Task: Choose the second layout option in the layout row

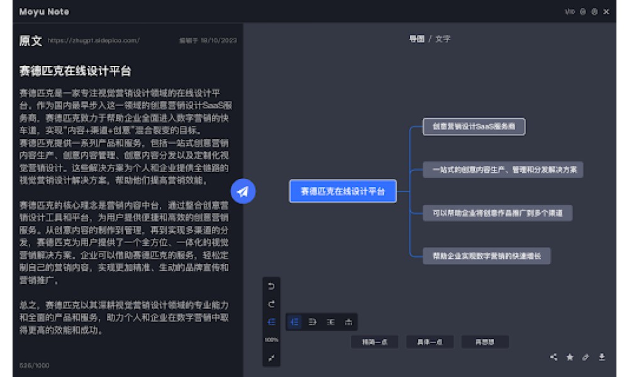Action: click(x=313, y=322)
